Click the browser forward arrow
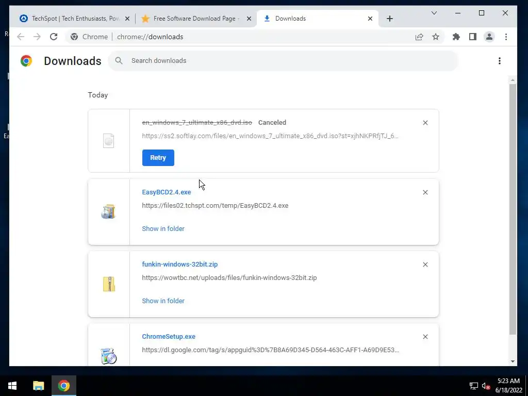528x396 pixels. [37, 37]
